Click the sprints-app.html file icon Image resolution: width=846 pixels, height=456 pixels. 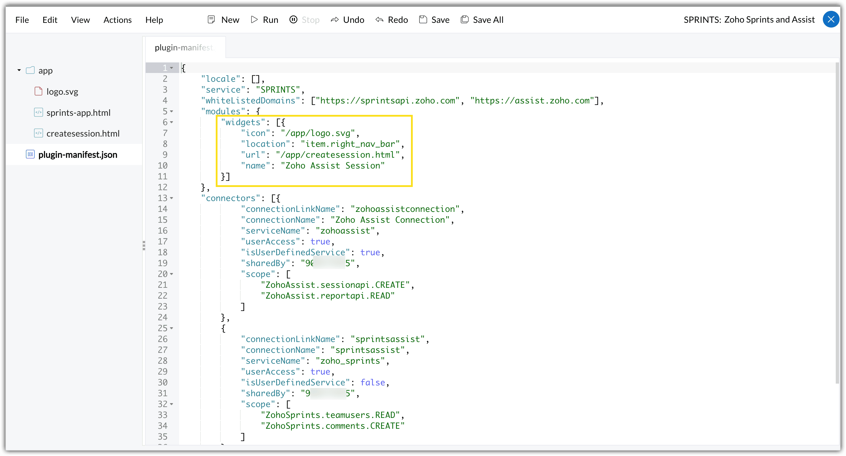(x=38, y=112)
